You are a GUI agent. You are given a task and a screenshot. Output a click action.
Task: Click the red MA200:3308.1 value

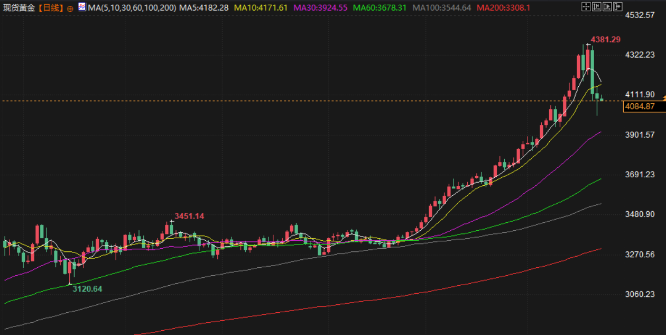tap(503, 7)
